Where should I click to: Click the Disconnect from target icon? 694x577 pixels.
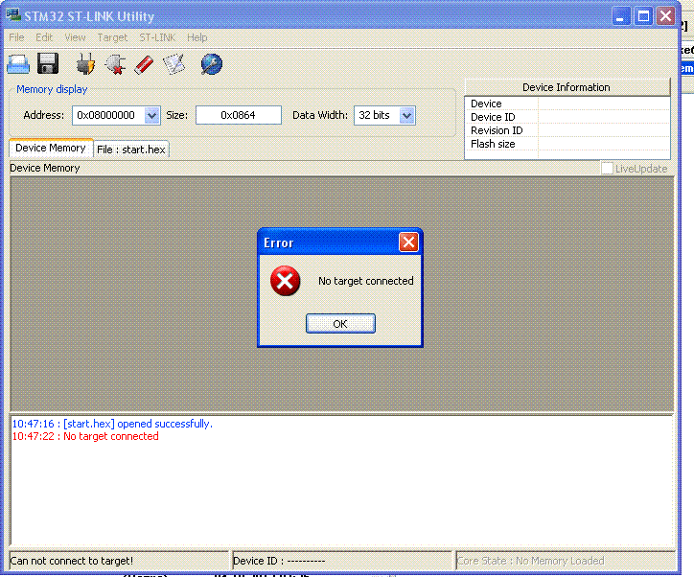click(x=115, y=64)
